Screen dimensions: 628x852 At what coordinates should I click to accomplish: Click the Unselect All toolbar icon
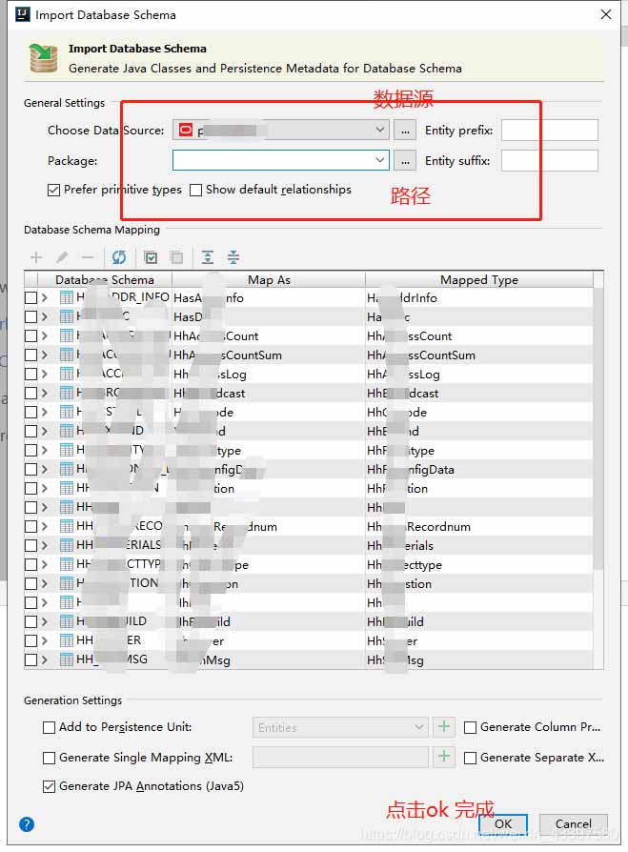coord(176,257)
